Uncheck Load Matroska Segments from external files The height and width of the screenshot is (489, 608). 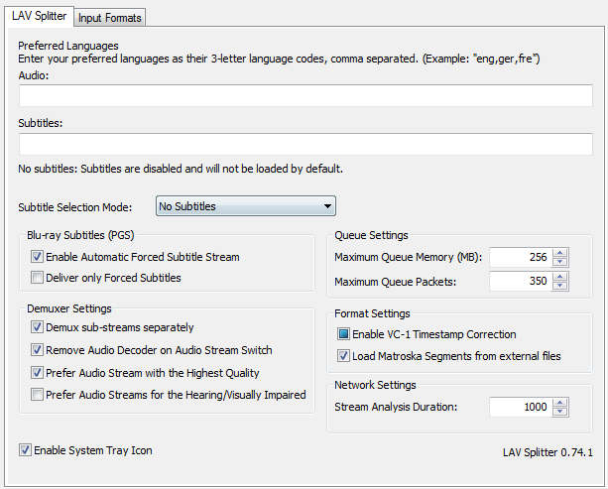[x=344, y=355]
